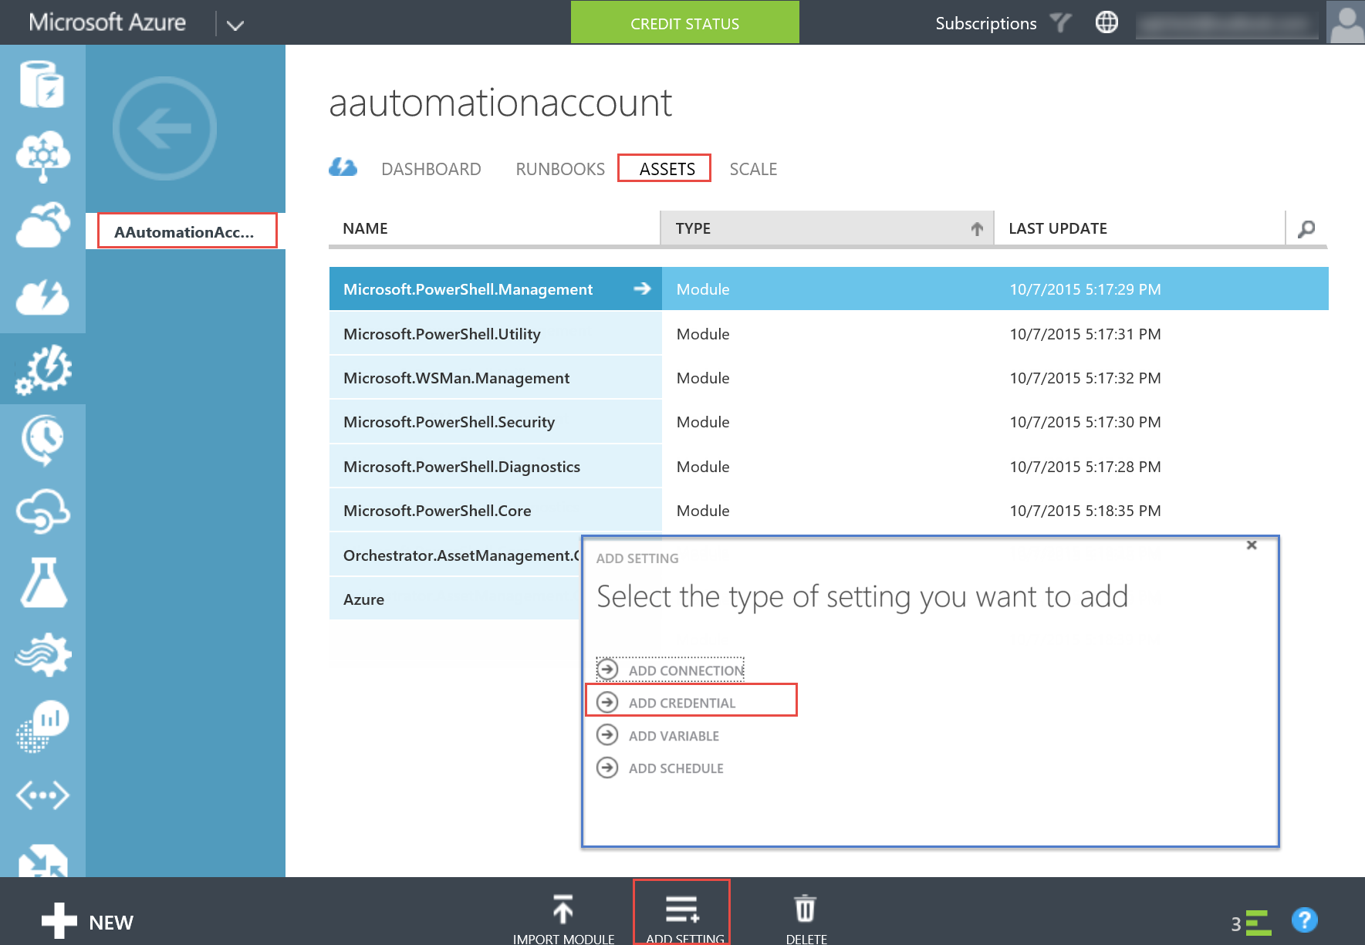The image size is (1365, 945).
Task: Click the NEW button
Action: (x=87, y=922)
